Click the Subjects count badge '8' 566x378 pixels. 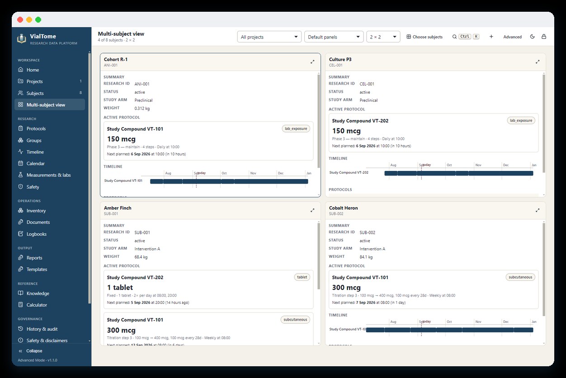point(80,93)
